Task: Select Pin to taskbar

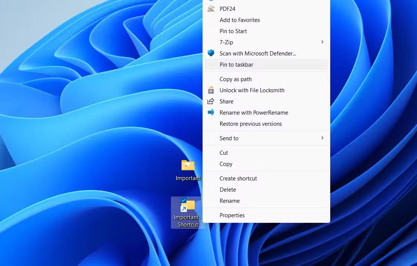Action: pyautogui.click(x=236, y=64)
